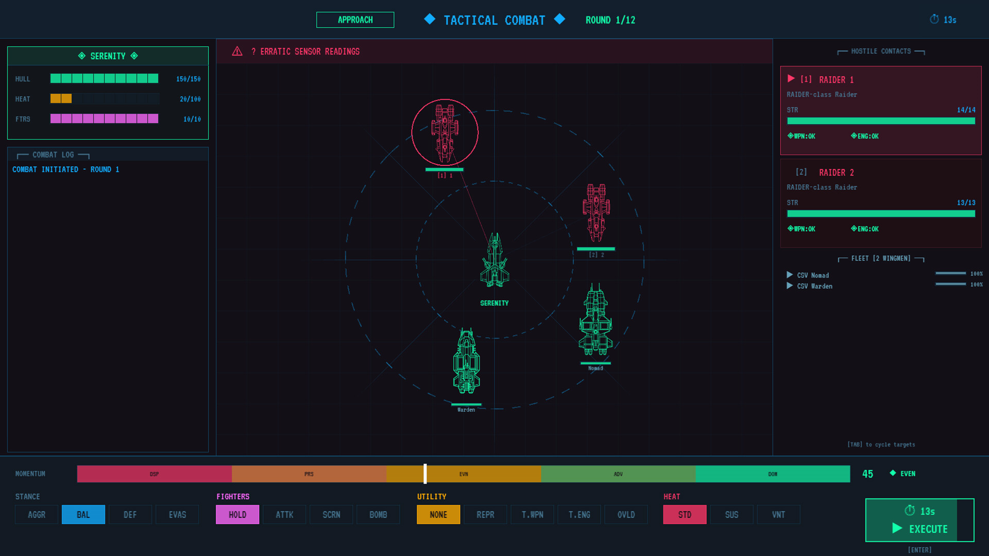Viewport: 989px width, 556px height.
Task: Target the Raider 1 ship icon
Action: click(445, 131)
